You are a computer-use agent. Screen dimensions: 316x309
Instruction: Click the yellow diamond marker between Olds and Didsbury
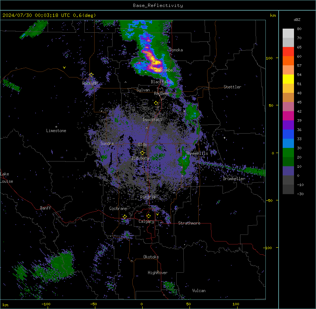(x=142, y=153)
